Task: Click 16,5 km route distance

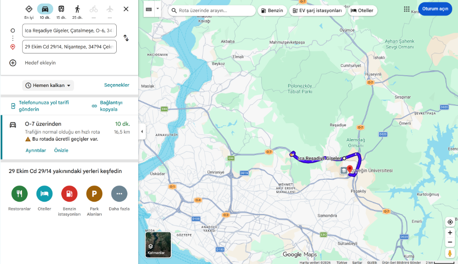Action: point(122,132)
